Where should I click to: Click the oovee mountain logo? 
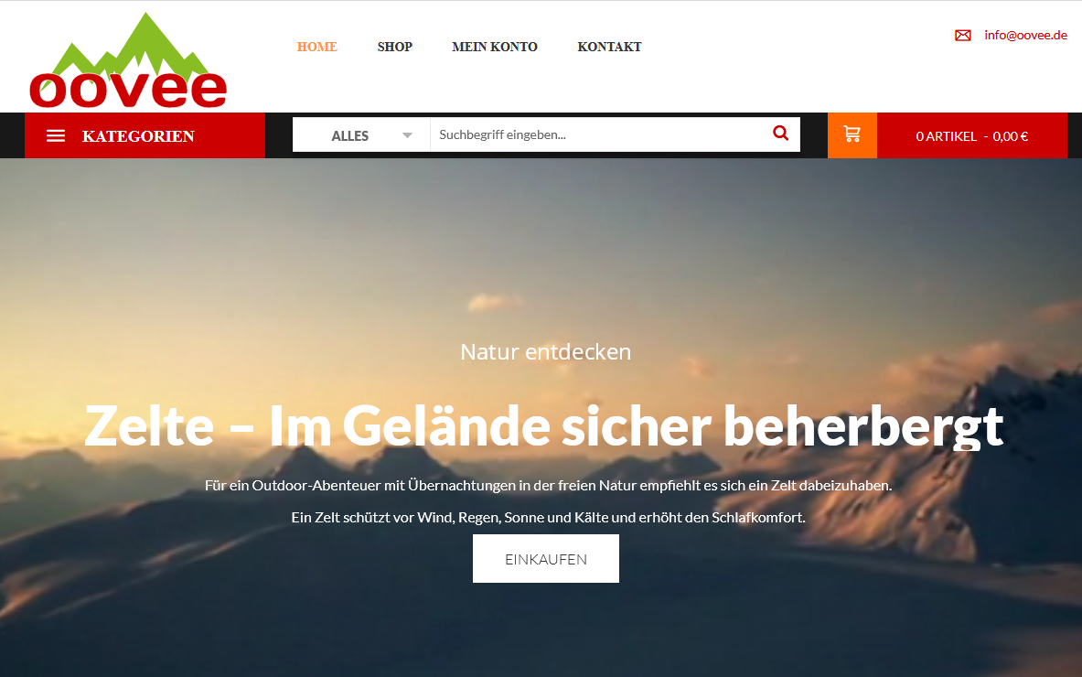tap(128, 60)
